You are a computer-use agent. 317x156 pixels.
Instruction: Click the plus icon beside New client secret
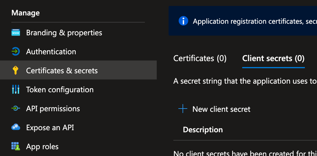coord(183,109)
